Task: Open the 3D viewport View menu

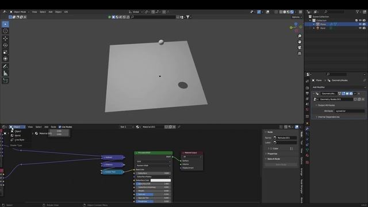Action: (x=34, y=11)
